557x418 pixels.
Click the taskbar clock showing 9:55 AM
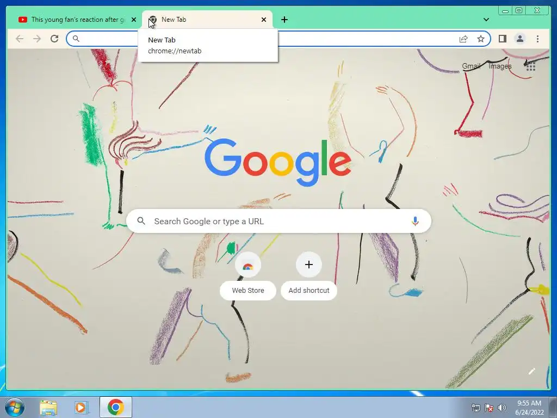529,408
